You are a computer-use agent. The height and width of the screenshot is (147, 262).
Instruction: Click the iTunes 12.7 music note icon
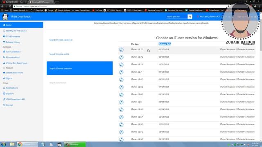tap(121, 72)
